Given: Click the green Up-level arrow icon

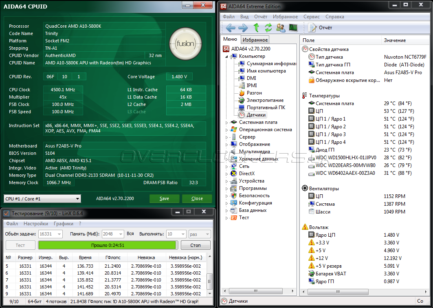Looking at the screenshot, I should (256, 28).
